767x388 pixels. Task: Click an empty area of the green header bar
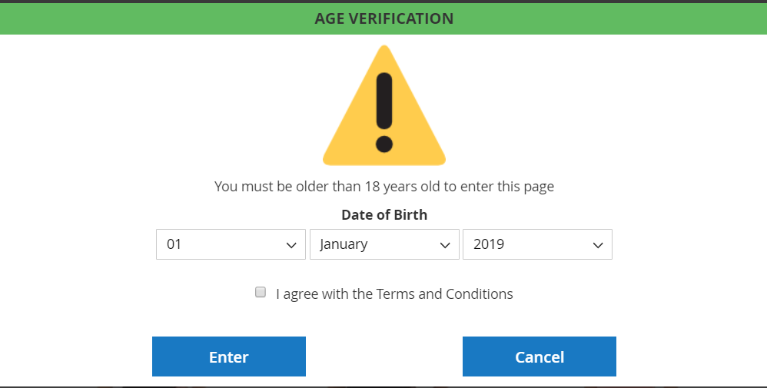[154, 18]
